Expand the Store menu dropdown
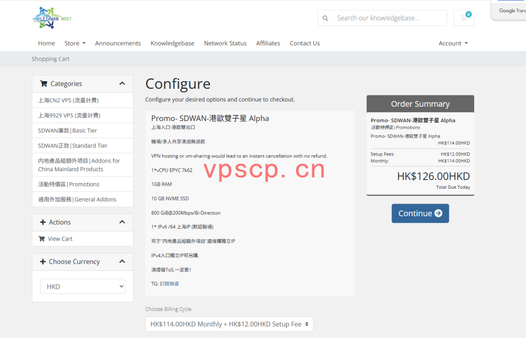Image resolution: width=526 pixels, height=338 pixels. tap(75, 43)
